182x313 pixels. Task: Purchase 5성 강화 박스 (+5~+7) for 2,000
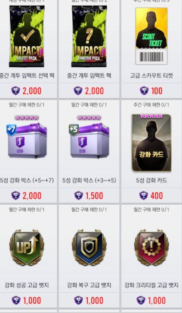tap(27, 195)
